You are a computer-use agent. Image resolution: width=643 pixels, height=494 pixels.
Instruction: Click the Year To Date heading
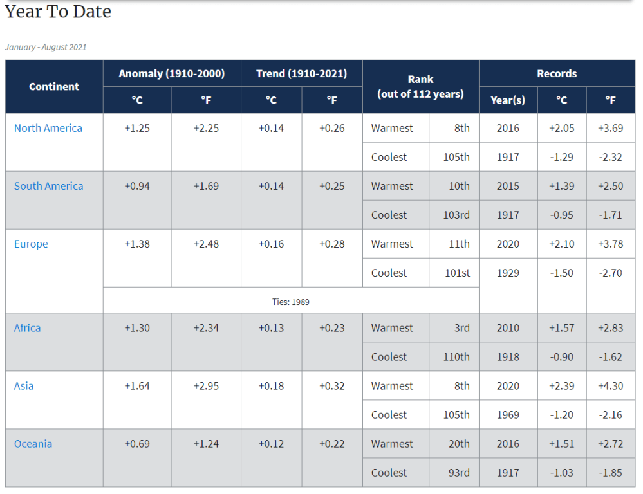point(58,12)
